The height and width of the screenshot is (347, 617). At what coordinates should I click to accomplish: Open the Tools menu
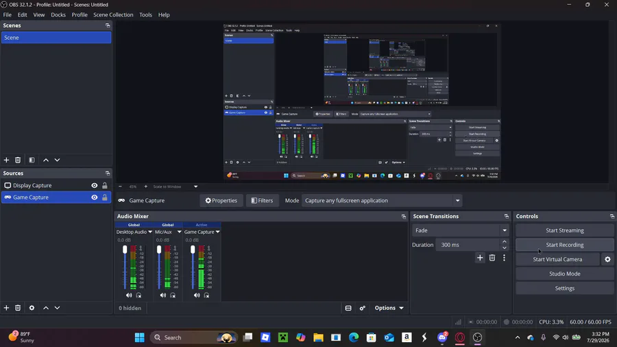click(x=145, y=15)
